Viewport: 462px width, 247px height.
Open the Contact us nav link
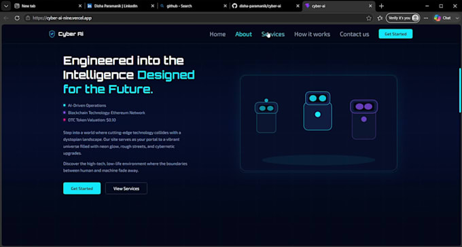(x=354, y=34)
